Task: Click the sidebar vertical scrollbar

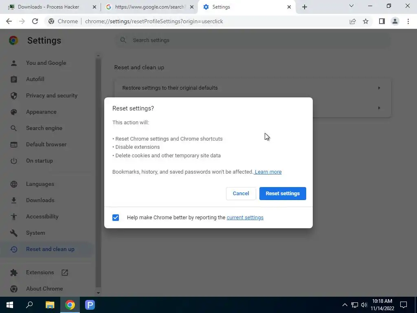Action: coord(98,173)
